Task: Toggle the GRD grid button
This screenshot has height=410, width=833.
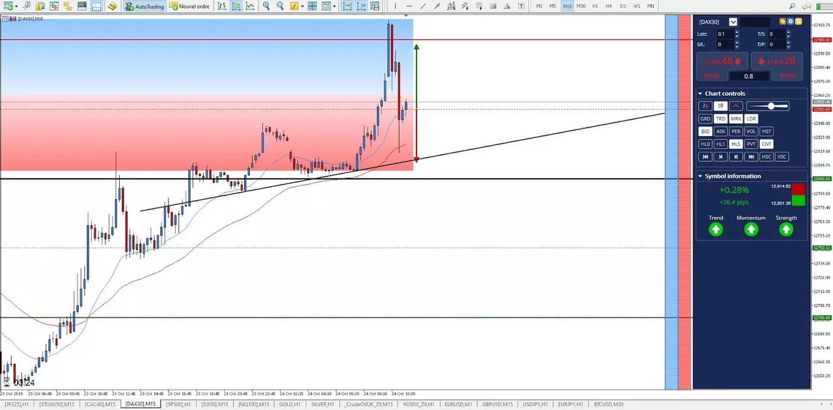Action: point(705,118)
